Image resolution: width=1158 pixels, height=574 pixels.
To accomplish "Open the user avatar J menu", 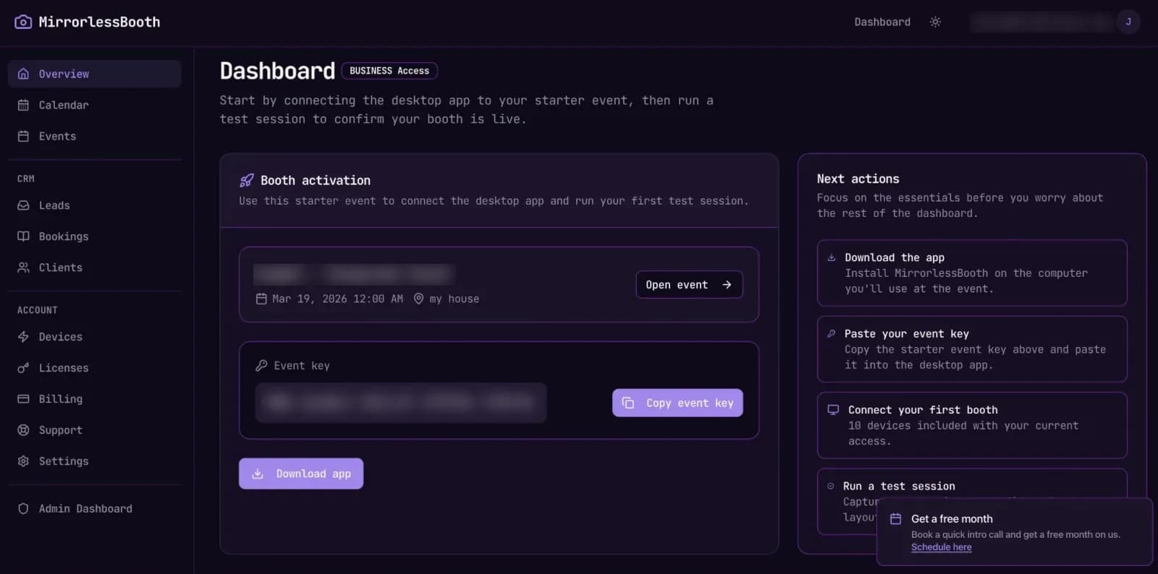I will (x=1128, y=22).
